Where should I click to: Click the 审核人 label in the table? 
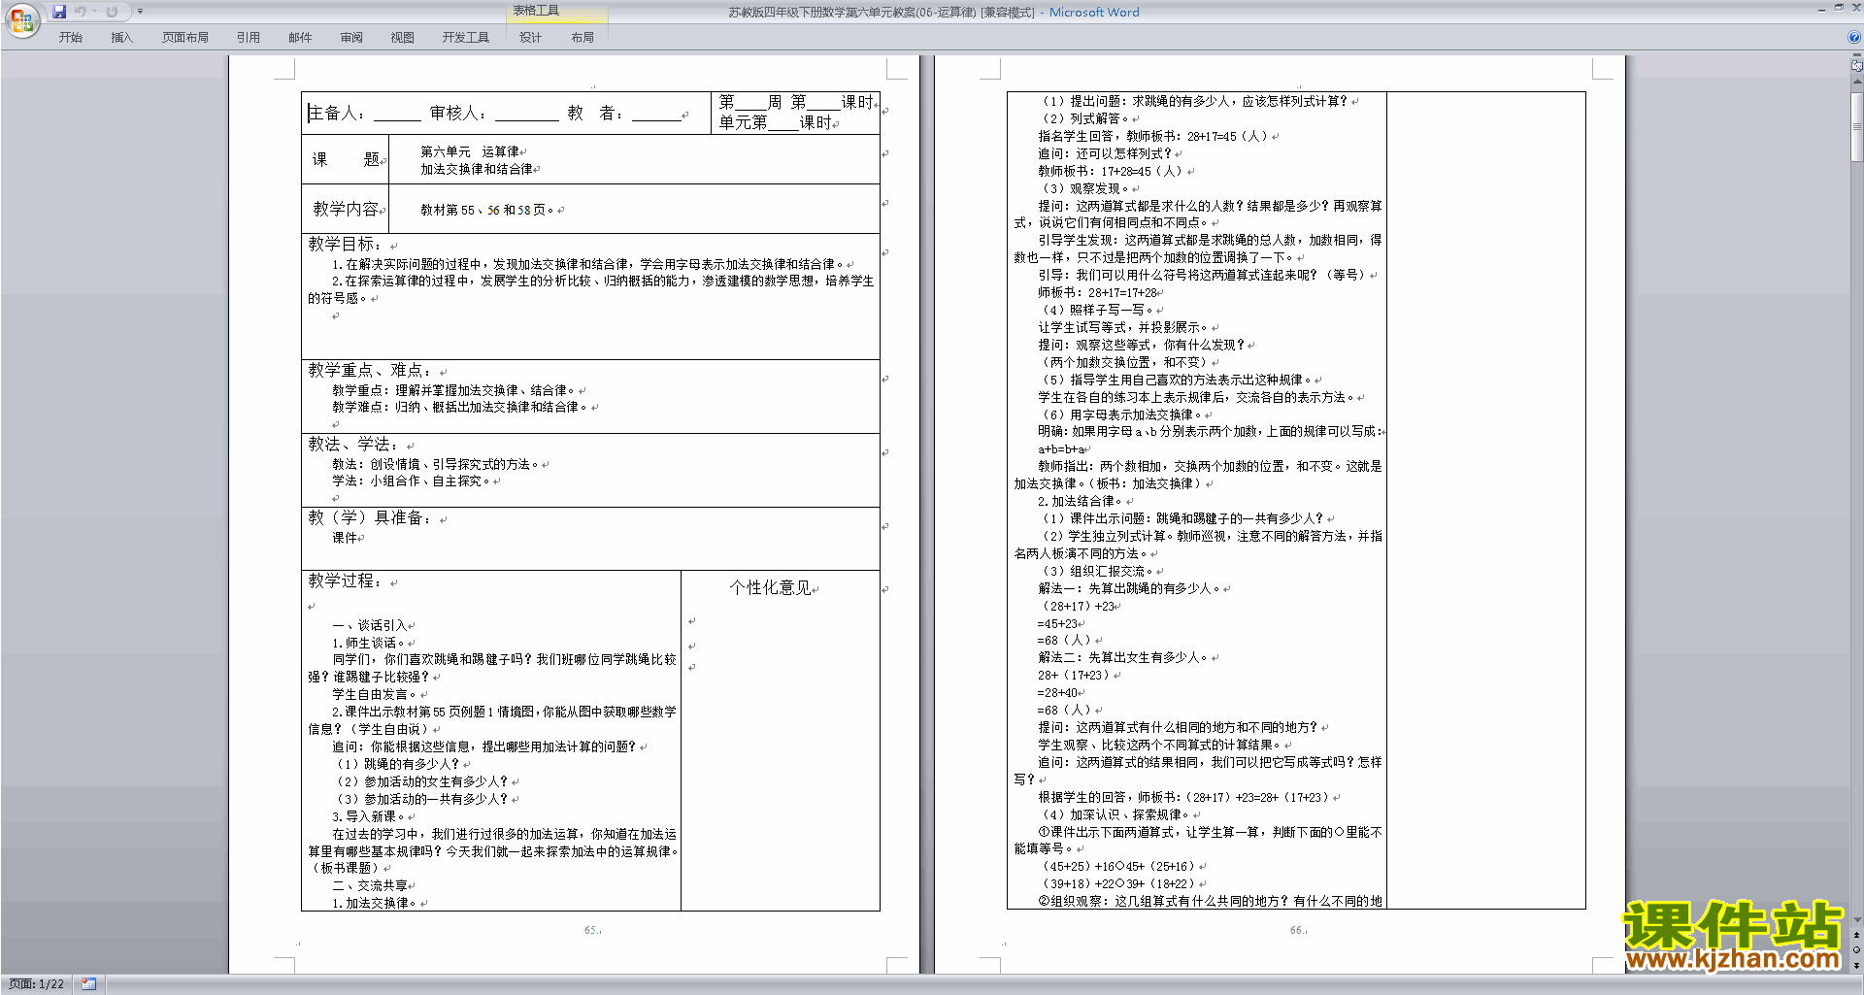(x=458, y=114)
